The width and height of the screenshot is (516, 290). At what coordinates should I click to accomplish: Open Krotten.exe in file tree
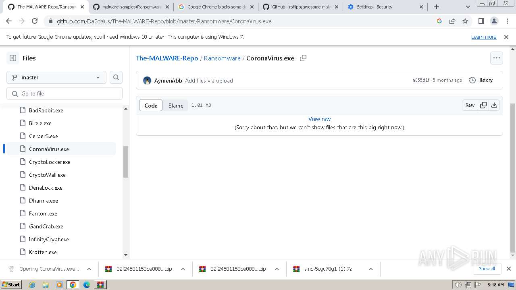click(43, 252)
